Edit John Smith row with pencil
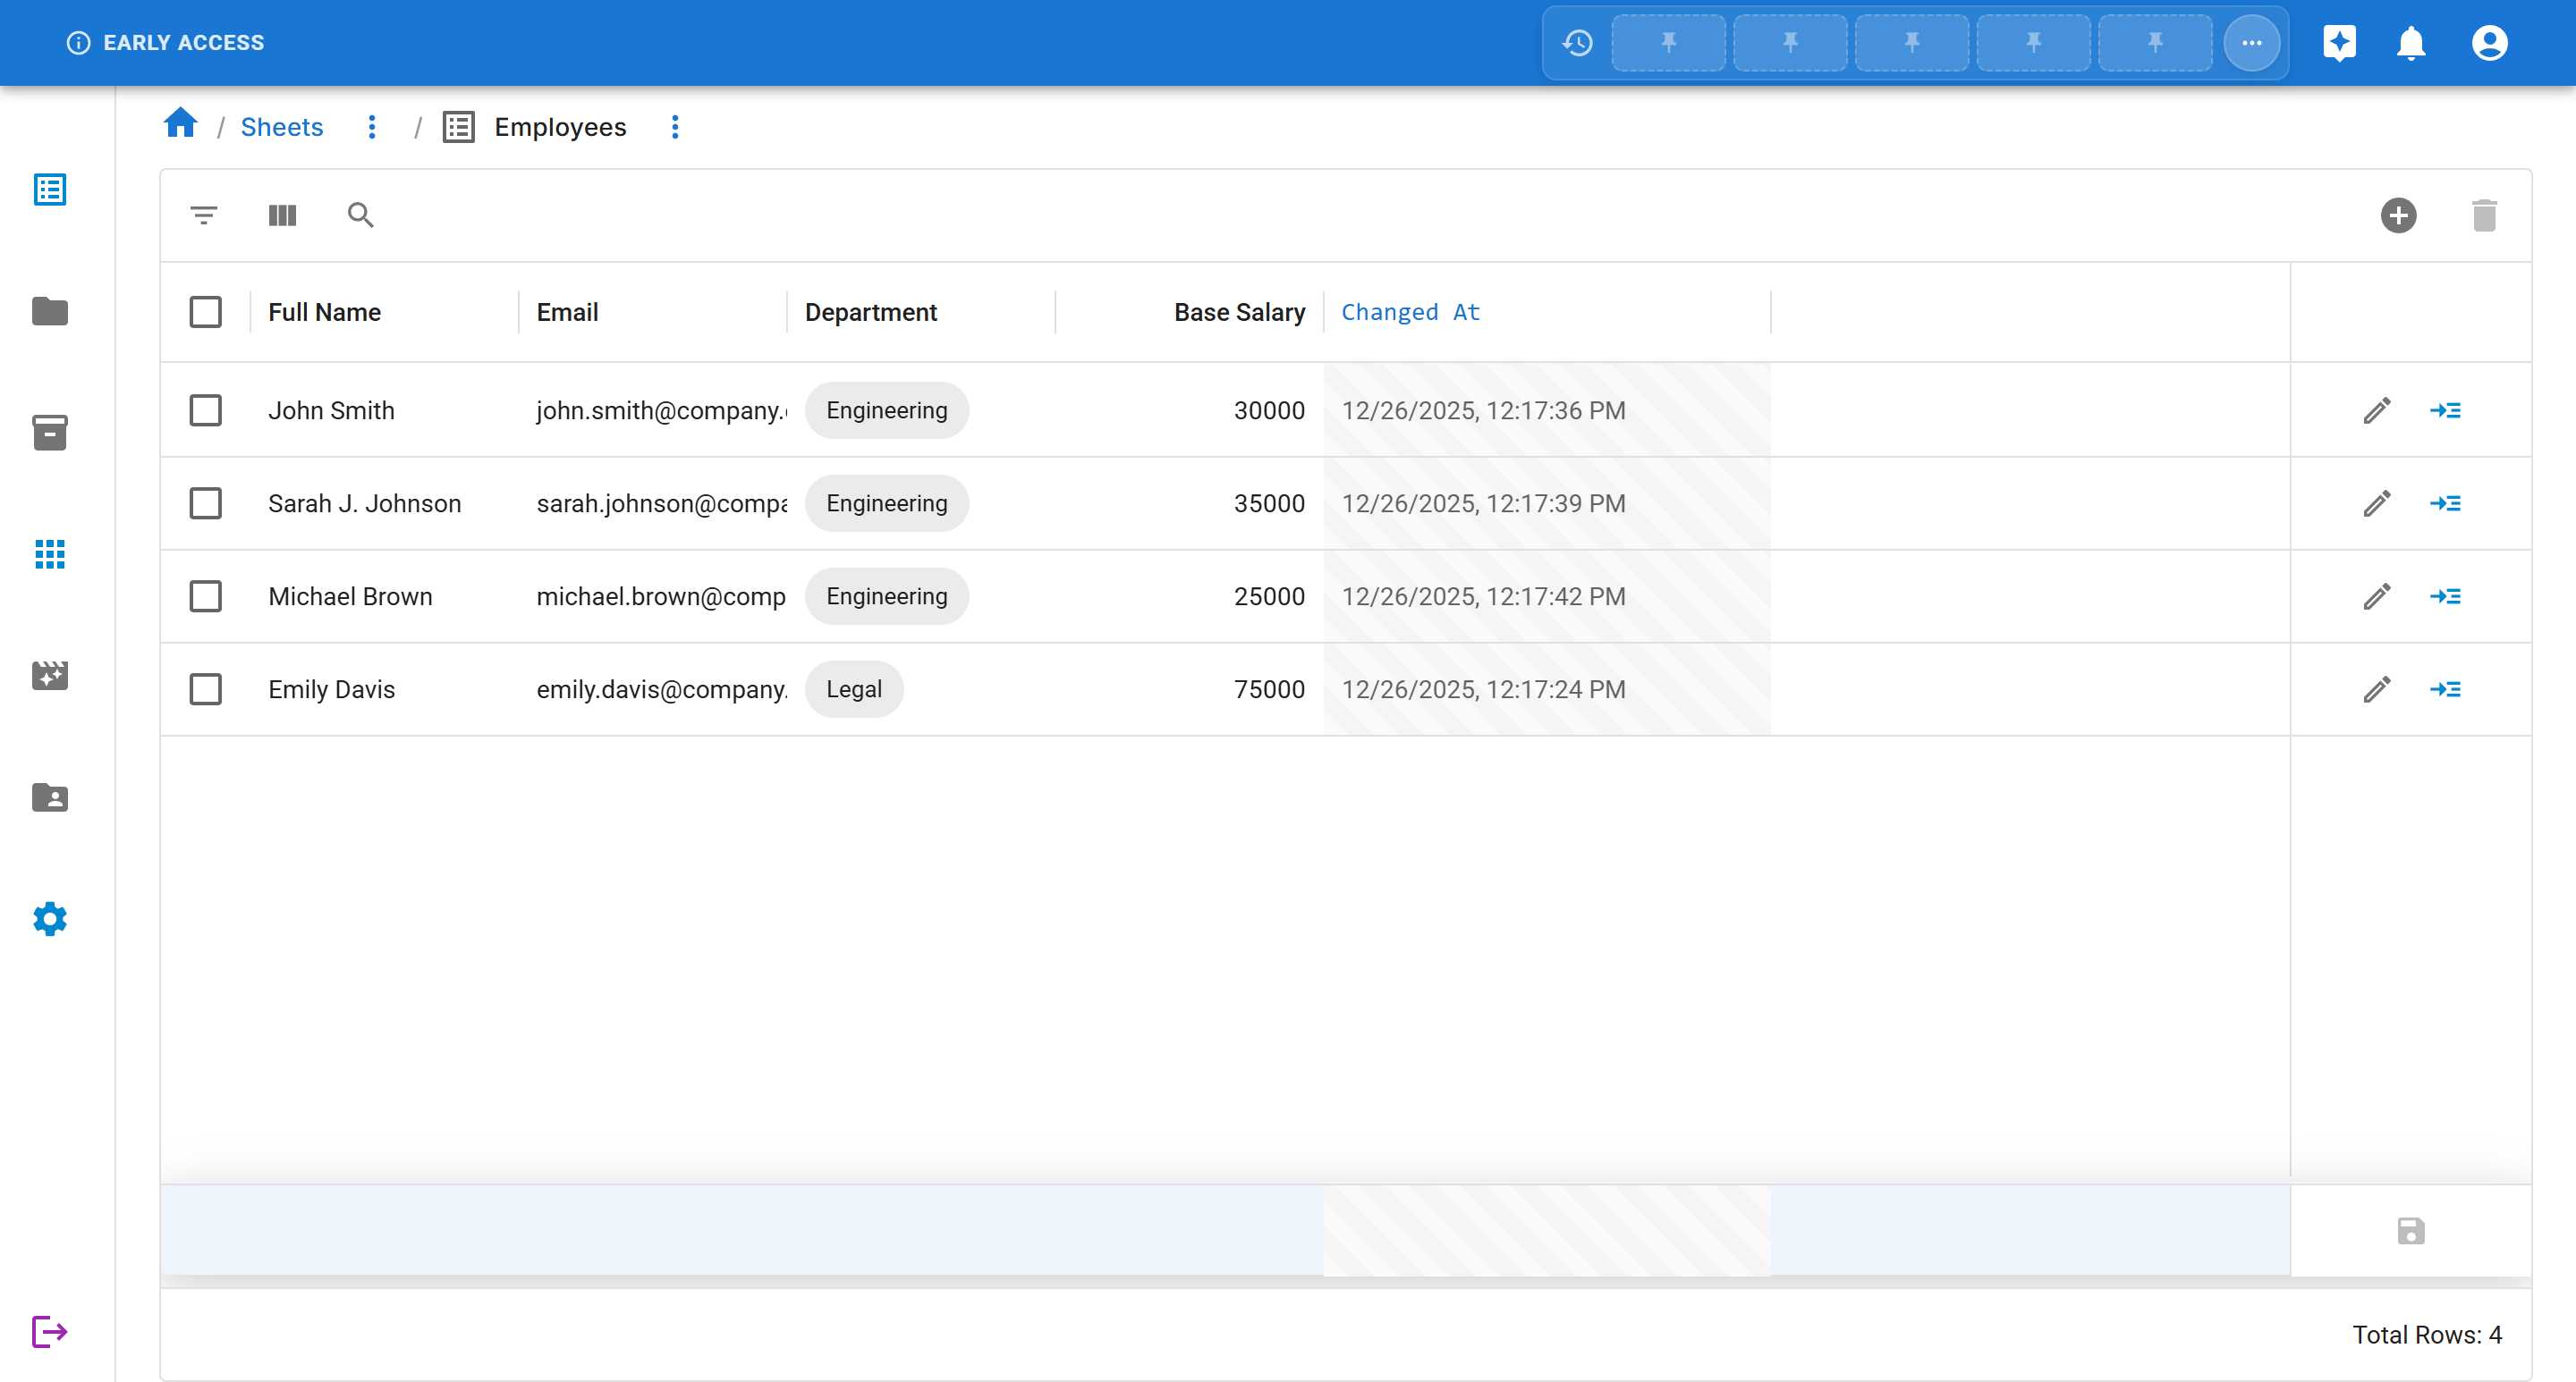Image resolution: width=2576 pixels, height=1382 pixels. click(2377, 410)
